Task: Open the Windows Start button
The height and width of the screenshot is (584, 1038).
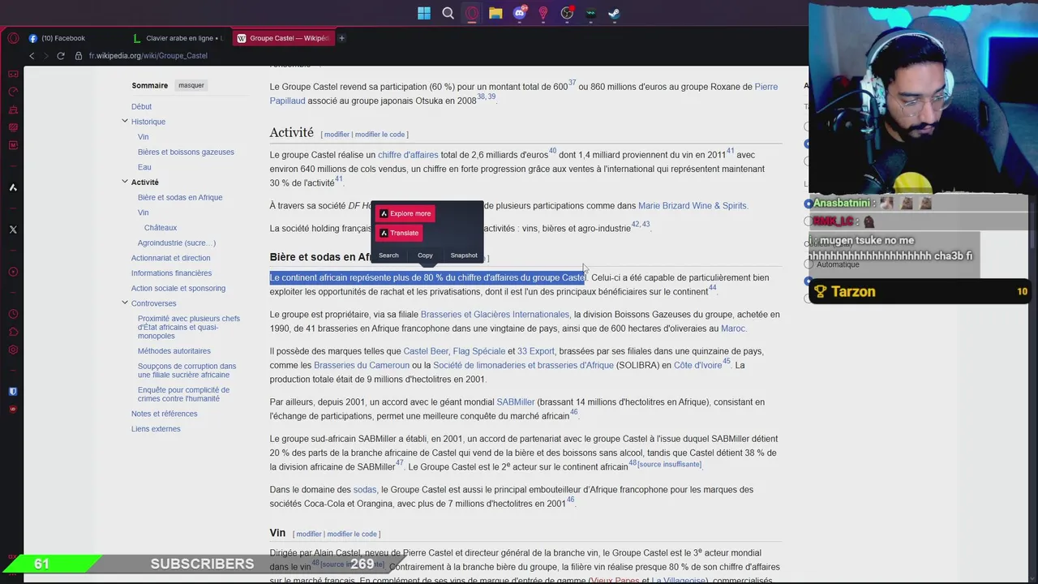Action: (x=424, y=13)
